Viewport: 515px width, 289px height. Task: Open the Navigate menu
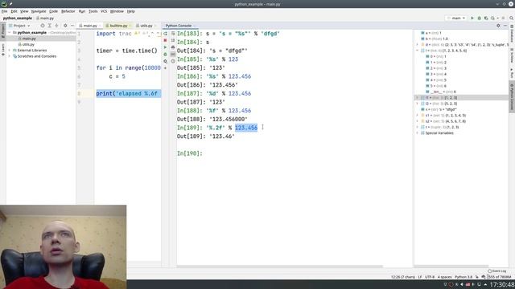coord(39,11)
